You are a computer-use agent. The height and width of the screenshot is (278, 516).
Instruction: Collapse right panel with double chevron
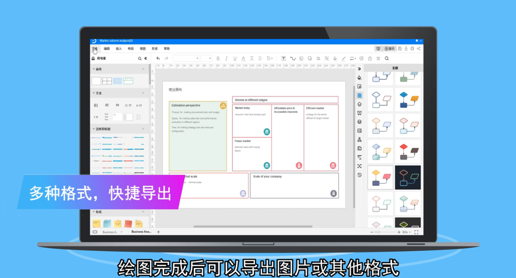tap(359, 69)
